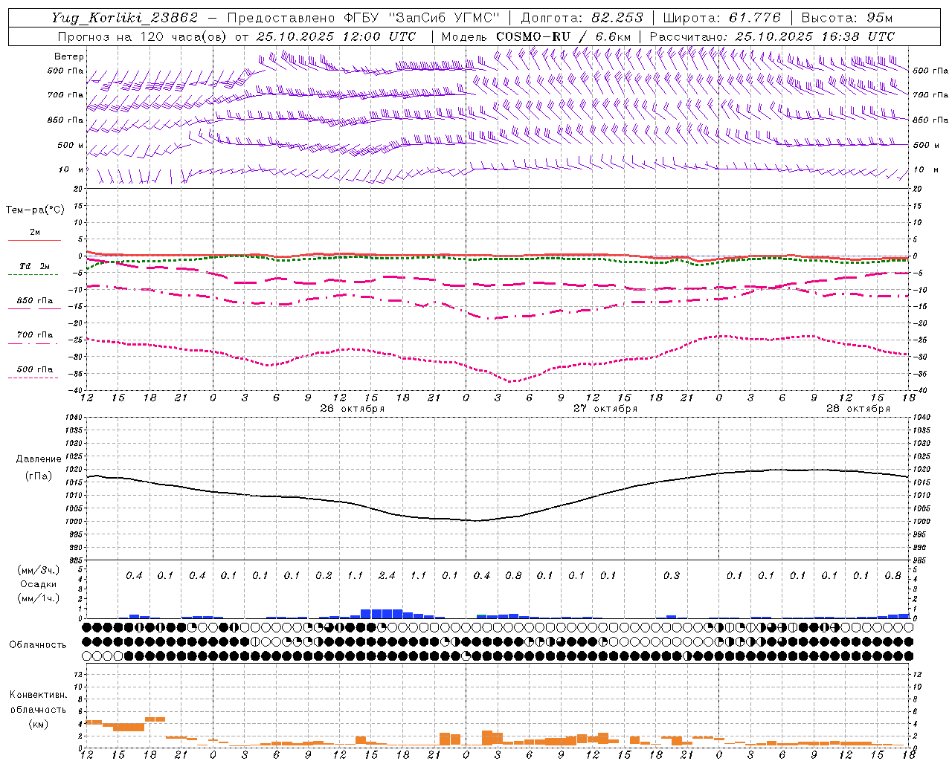Click the station name Yug_Korliki_23862

pyautogui.click(x=124, y=18)
